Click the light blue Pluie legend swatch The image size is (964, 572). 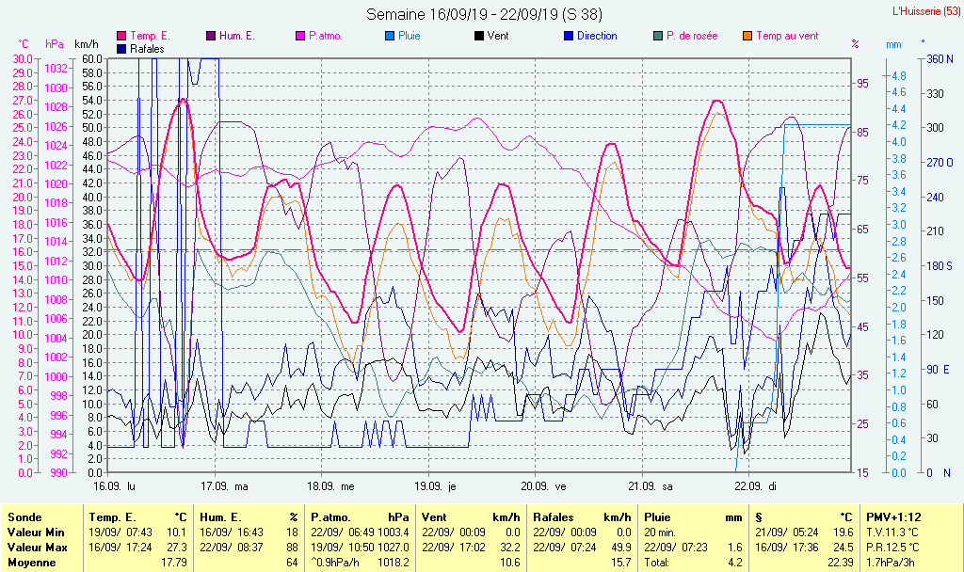coord(390,37)
